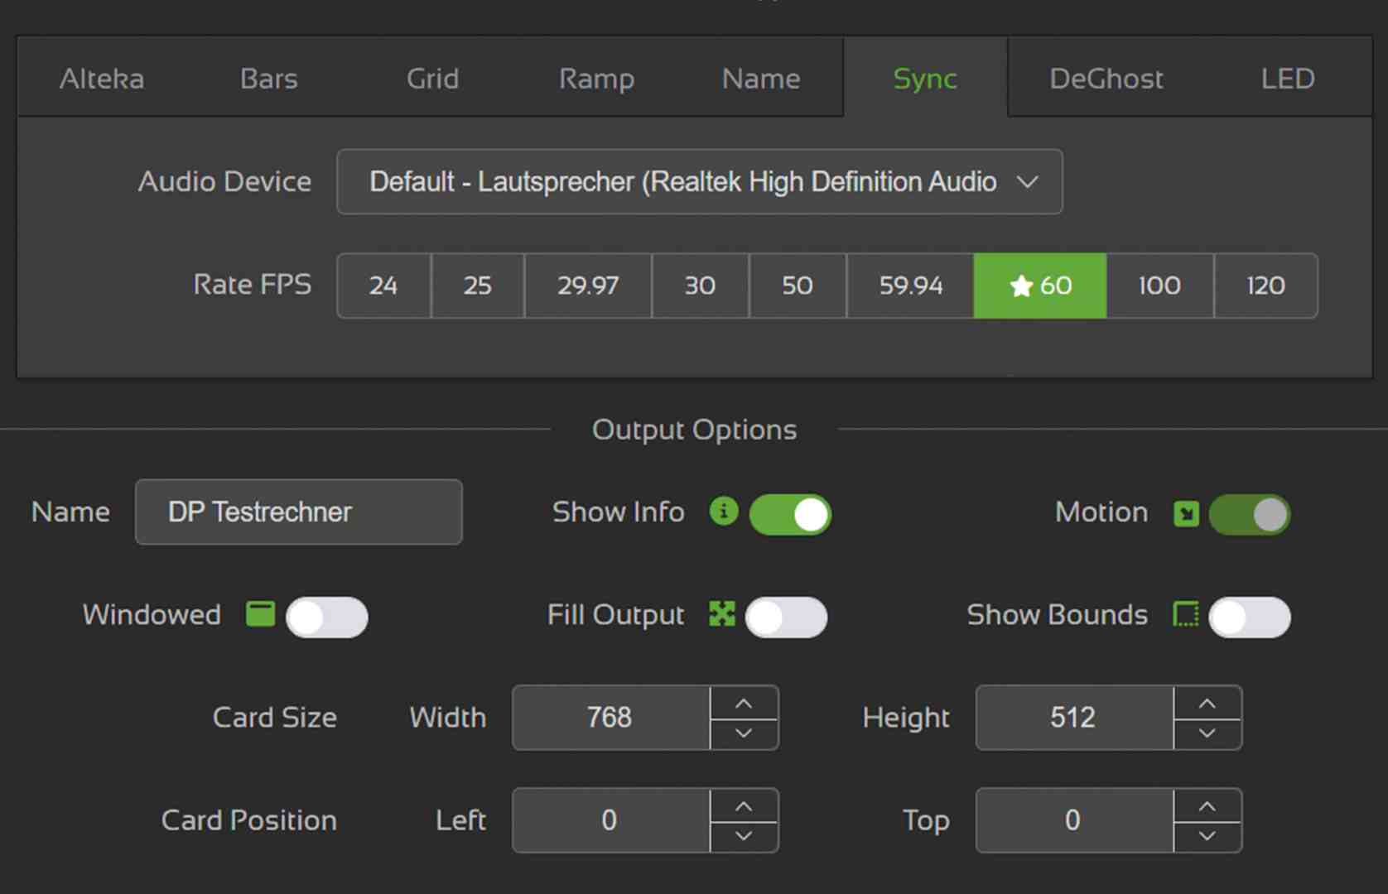The width and height of the screenshot is (1388, 894).
Task: Enable the Show Bounds toggle
Action: [1250, 617]
